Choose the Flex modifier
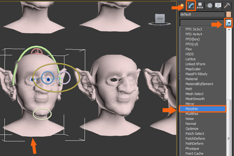 coord(189,49)
